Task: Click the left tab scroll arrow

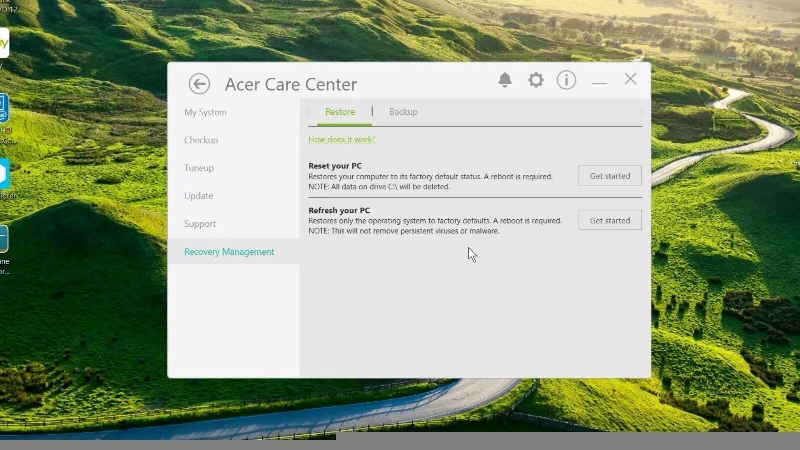Action: 308,112
